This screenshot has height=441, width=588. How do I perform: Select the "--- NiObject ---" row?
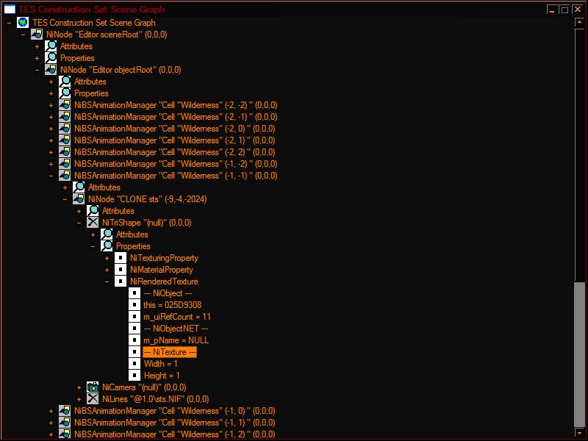168,293
